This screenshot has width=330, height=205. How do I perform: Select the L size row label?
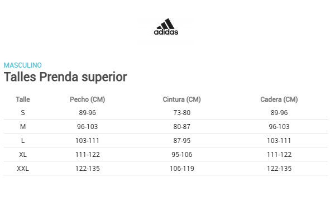(23, 141)
